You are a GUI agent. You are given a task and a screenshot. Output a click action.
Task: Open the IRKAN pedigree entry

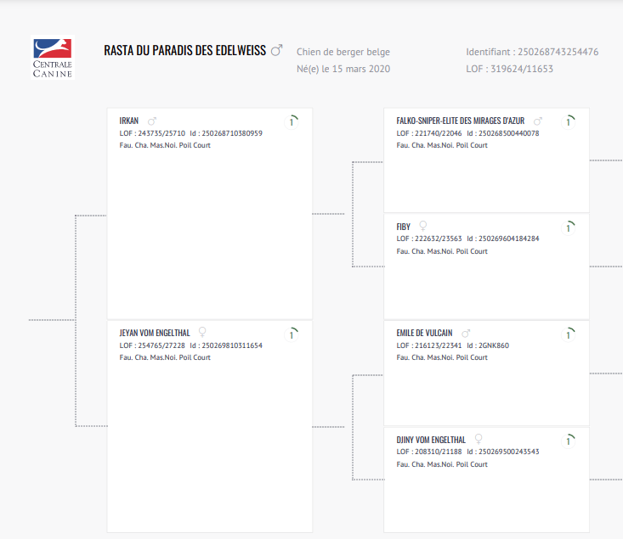129,121
